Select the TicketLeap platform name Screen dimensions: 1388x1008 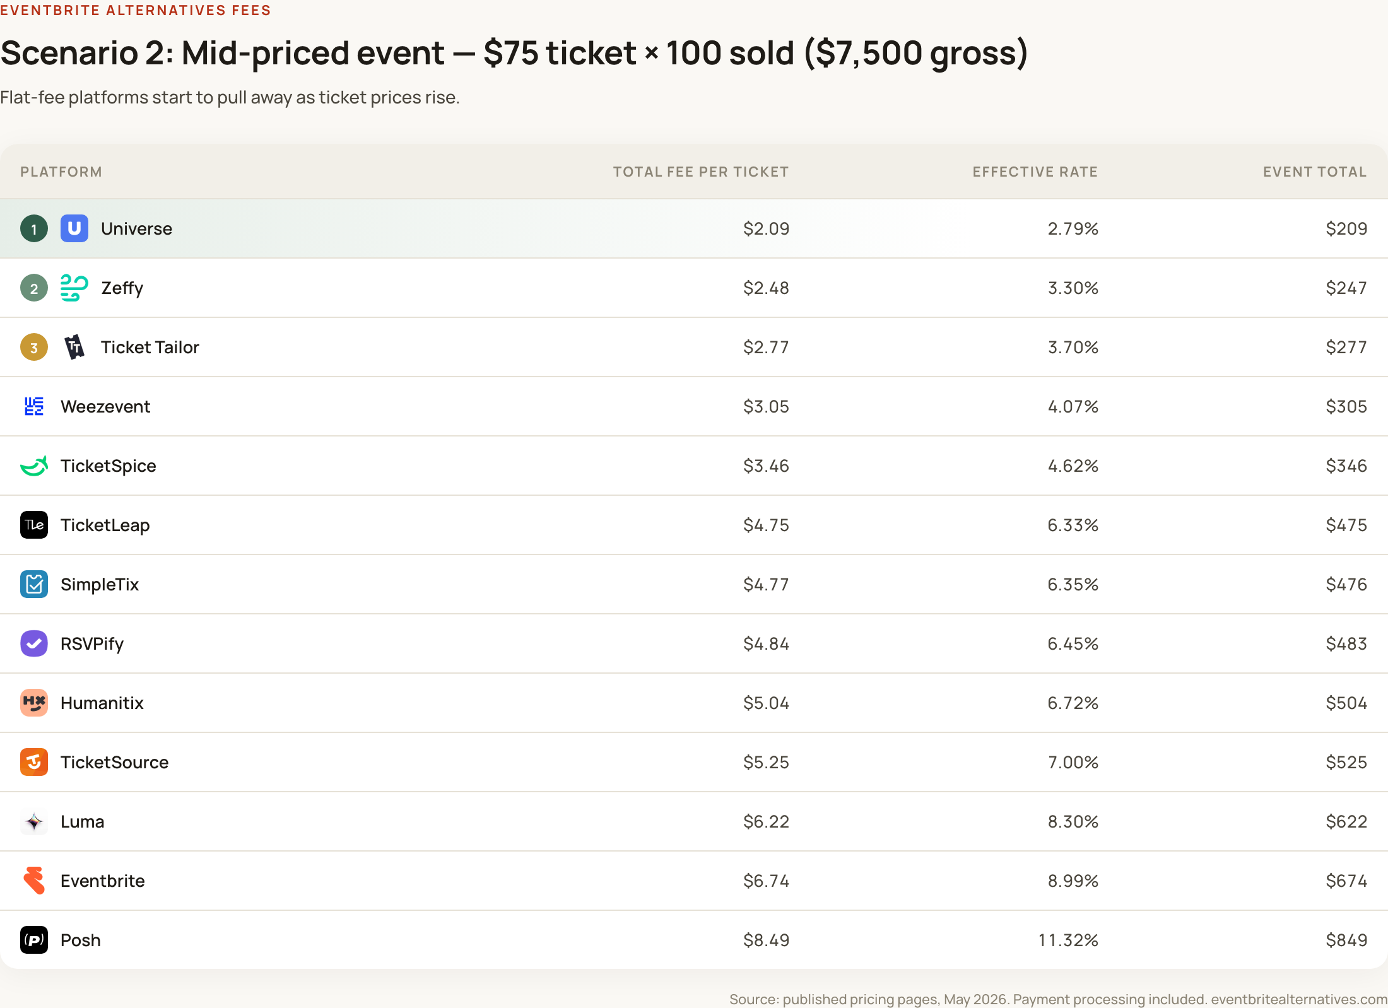pos(105,525)
